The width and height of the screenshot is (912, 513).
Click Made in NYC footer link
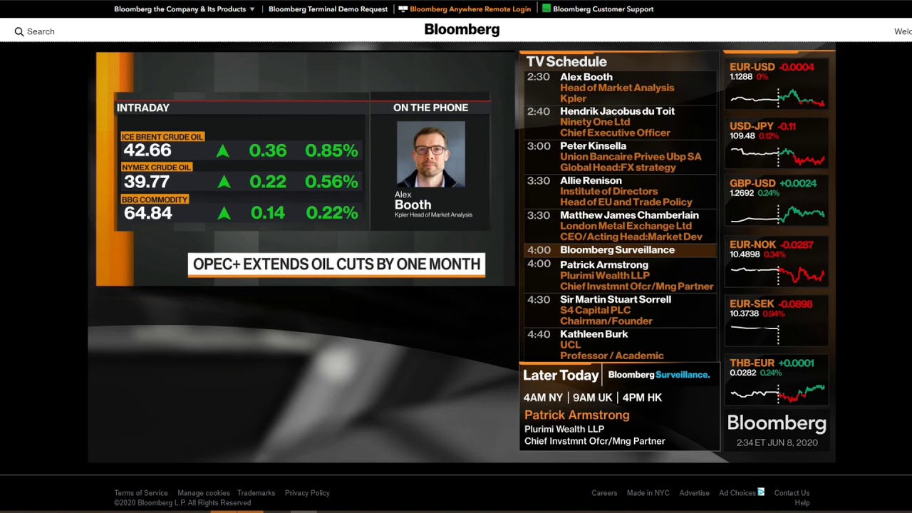pos(648,493)
